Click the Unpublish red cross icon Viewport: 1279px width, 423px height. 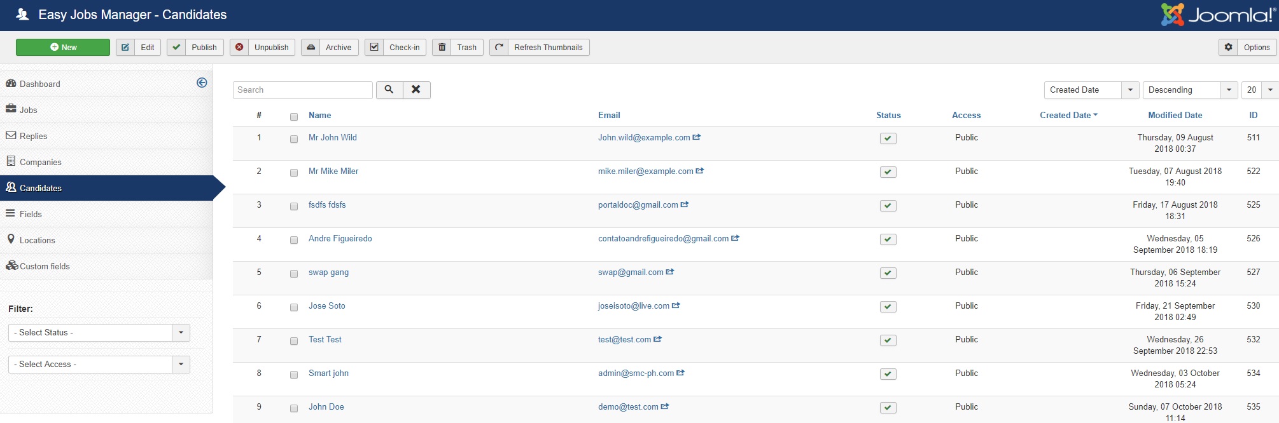pyautogui.click(x=239, y=48)
